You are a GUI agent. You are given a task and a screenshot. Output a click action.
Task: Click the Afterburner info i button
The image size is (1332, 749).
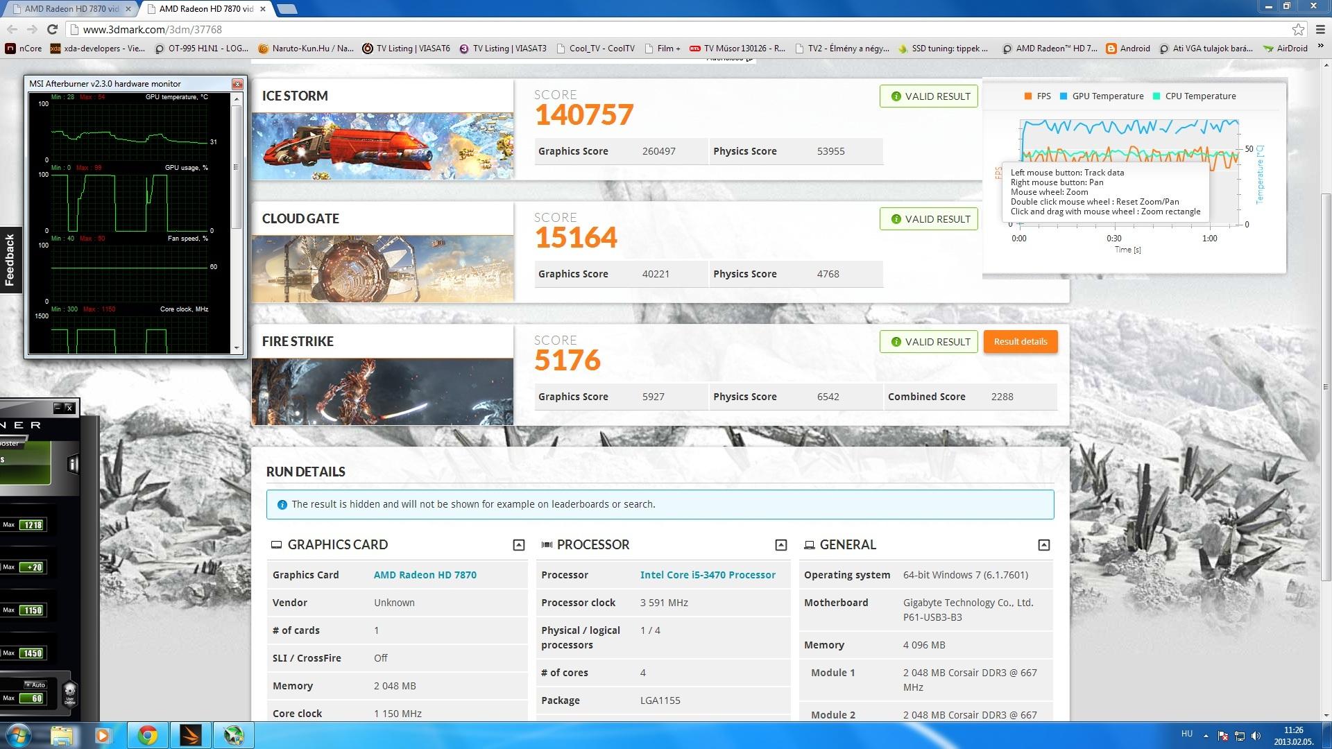(73, 464)
